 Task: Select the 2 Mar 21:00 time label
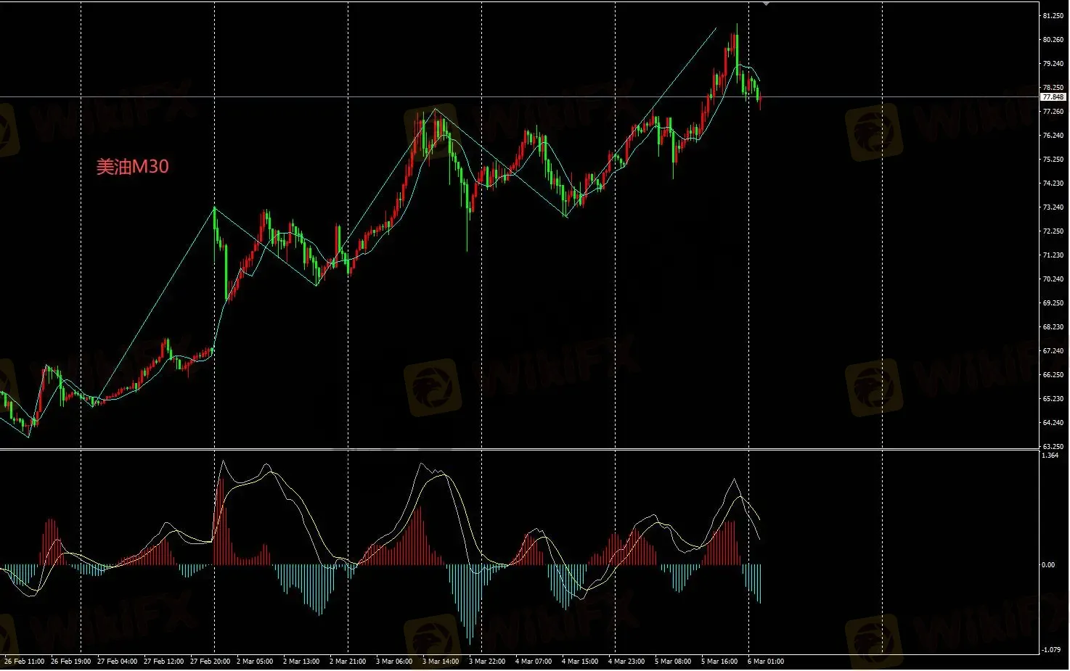348,662
